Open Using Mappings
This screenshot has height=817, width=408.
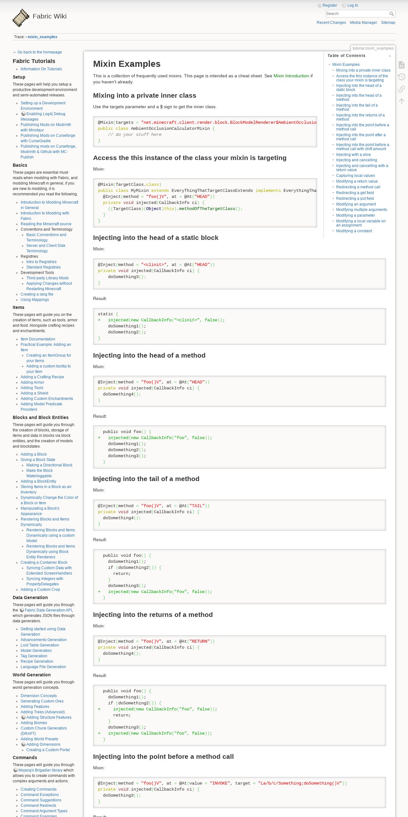35,300
